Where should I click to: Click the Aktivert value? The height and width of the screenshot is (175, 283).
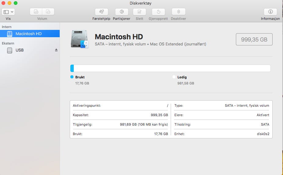[x=263, y=115]
